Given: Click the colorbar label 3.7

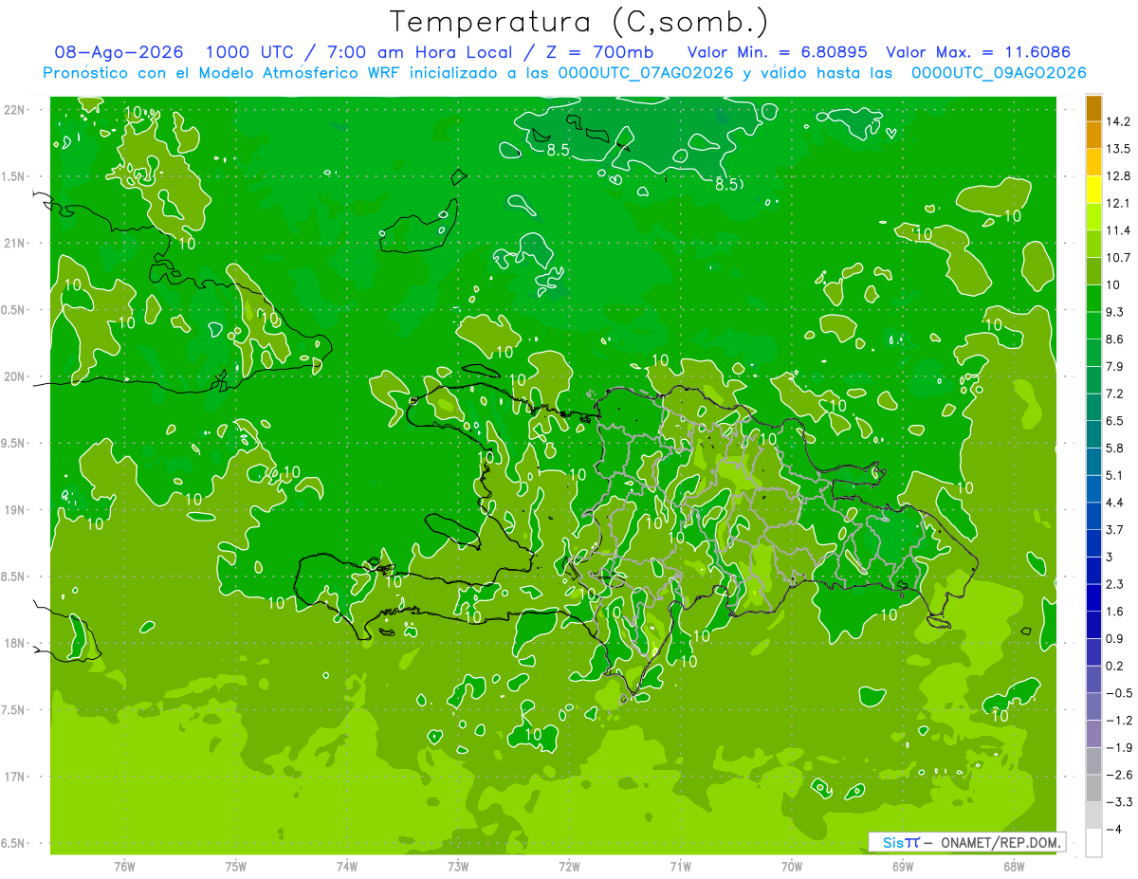Looking at the screenshot, I should pos(1115,530).
